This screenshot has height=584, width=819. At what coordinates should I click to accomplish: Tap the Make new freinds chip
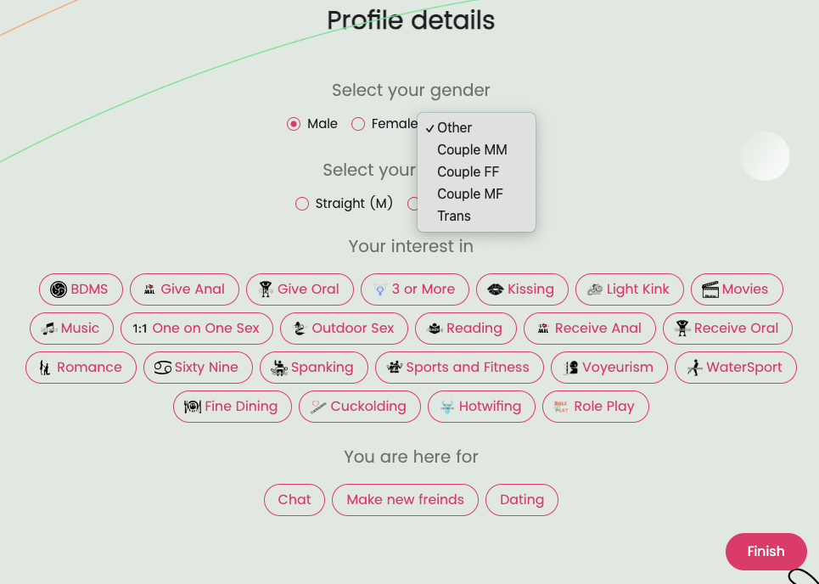click(405, 500)
